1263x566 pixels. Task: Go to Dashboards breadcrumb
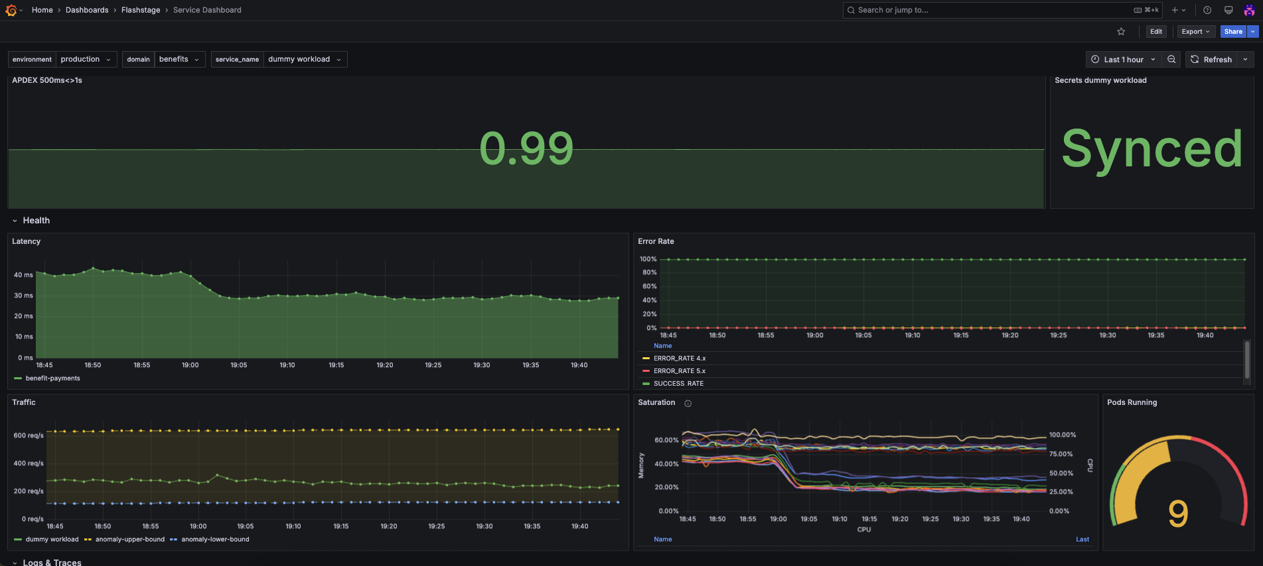(x=87, y=10)
